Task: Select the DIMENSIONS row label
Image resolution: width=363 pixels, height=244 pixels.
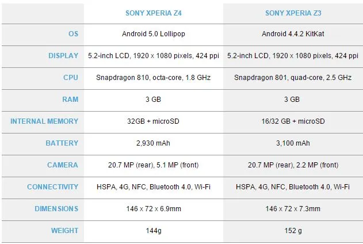Action: pyautogui.click(x=56, y=209)
